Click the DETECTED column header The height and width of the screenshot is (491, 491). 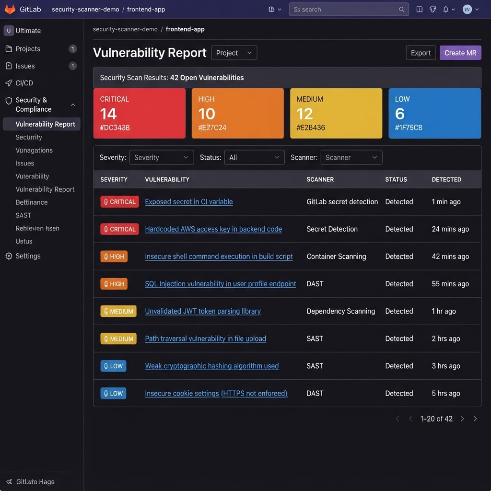point(446,179)
